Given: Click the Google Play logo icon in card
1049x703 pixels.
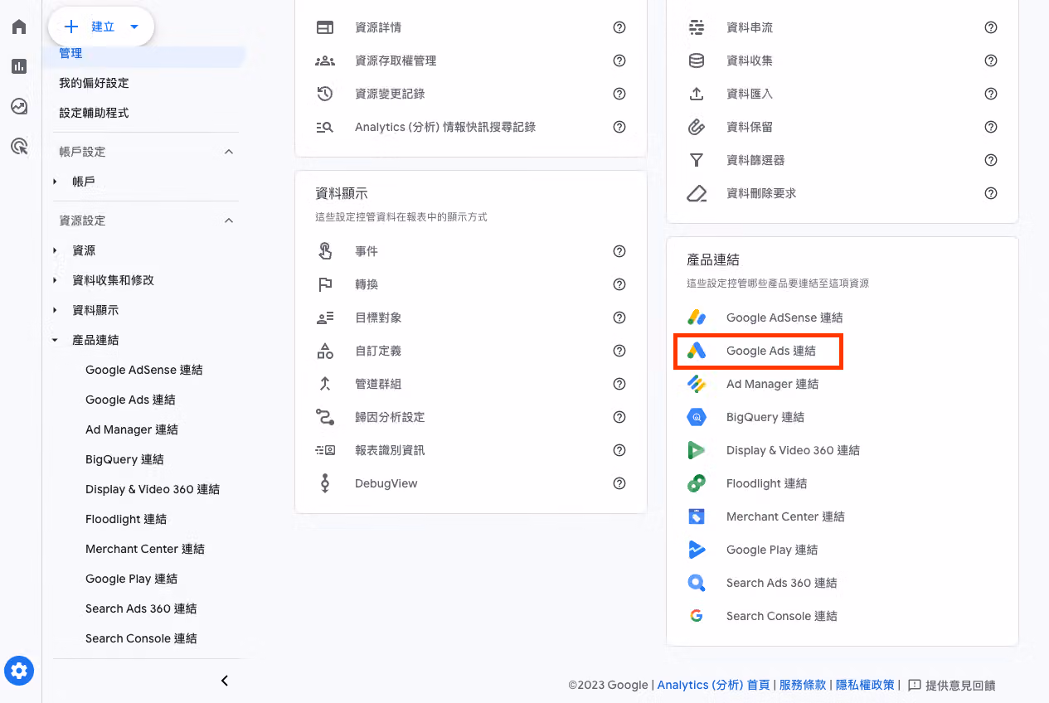Looking at the screenshot, I should click(697, 550).
